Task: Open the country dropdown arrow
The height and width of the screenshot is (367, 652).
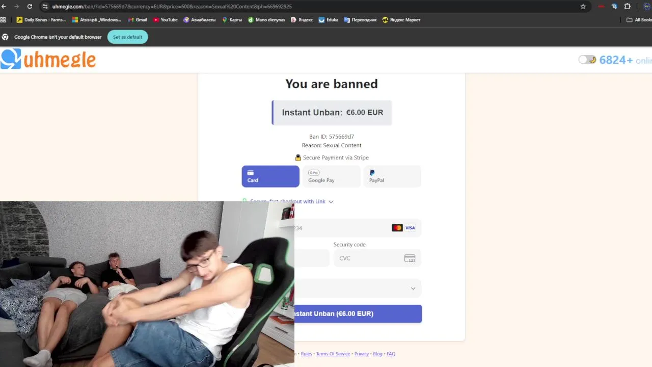Action: (x=413, y=289)
